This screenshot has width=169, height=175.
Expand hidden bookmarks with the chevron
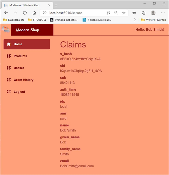point(135,20)
